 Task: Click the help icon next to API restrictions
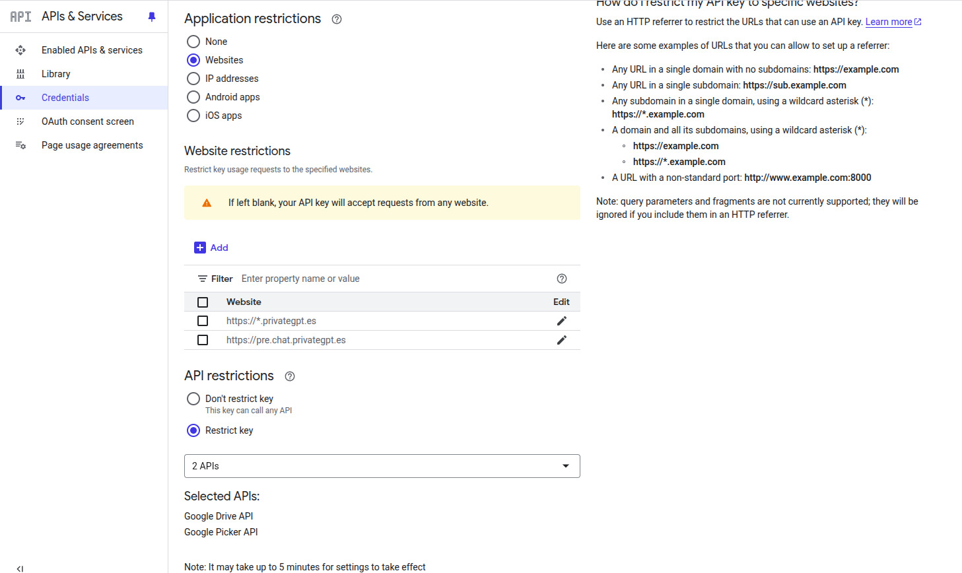coord(290,376)
